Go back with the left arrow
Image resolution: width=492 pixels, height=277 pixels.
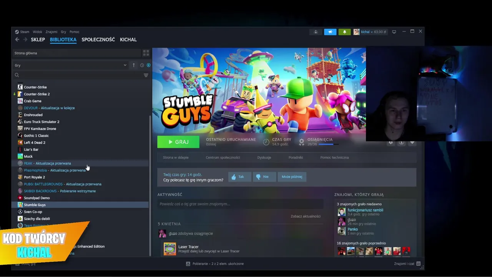pyautogui.click(x=17, y=40)
